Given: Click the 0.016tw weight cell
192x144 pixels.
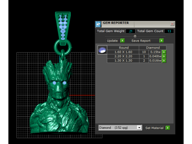Looking at the screenshot, I should 155,60.
